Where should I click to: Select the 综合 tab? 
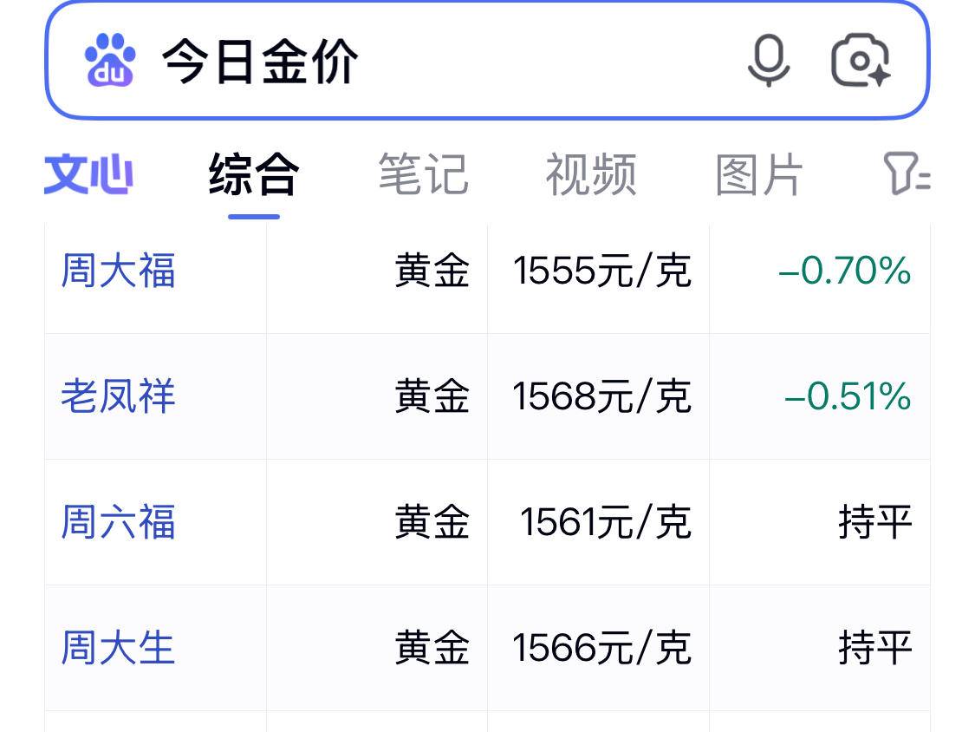click(254, 174)
